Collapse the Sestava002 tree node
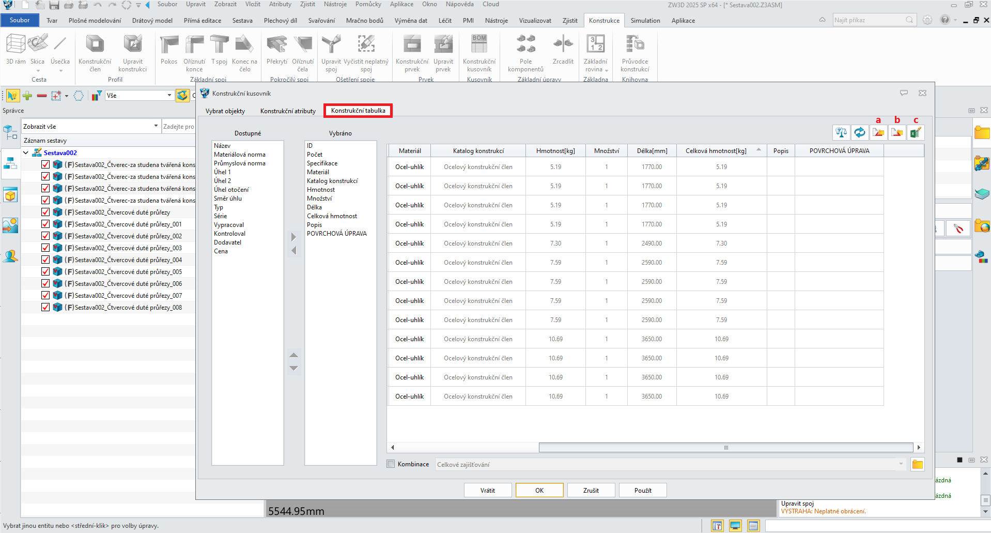Viewport: 991px width, 533px height. click(x=26, y=153)
